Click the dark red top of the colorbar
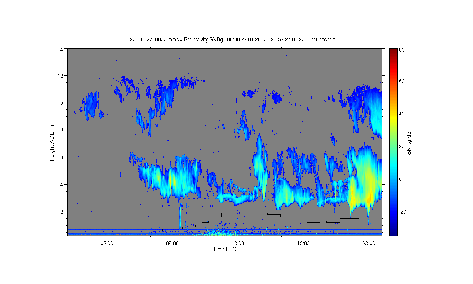Image resolution: width=473 pixels, height=284 pixels. coord(393,51)
